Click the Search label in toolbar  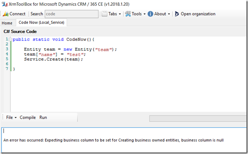point(37,14)
